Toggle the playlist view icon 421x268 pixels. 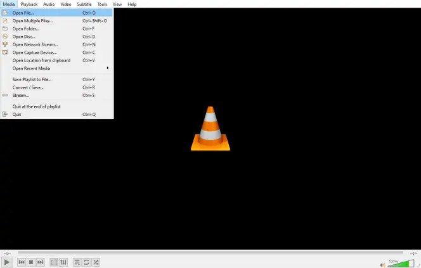77,262
